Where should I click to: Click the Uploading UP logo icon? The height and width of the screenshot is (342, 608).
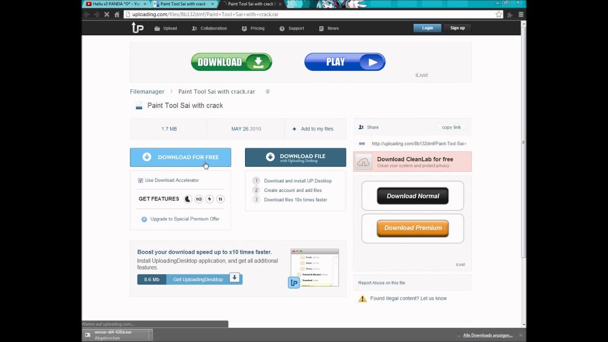pyautogui.click(x=137, y=28)
